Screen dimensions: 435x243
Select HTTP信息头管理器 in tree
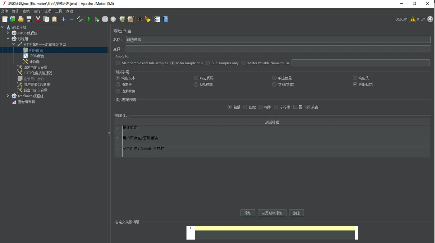[x=38, y=73]
